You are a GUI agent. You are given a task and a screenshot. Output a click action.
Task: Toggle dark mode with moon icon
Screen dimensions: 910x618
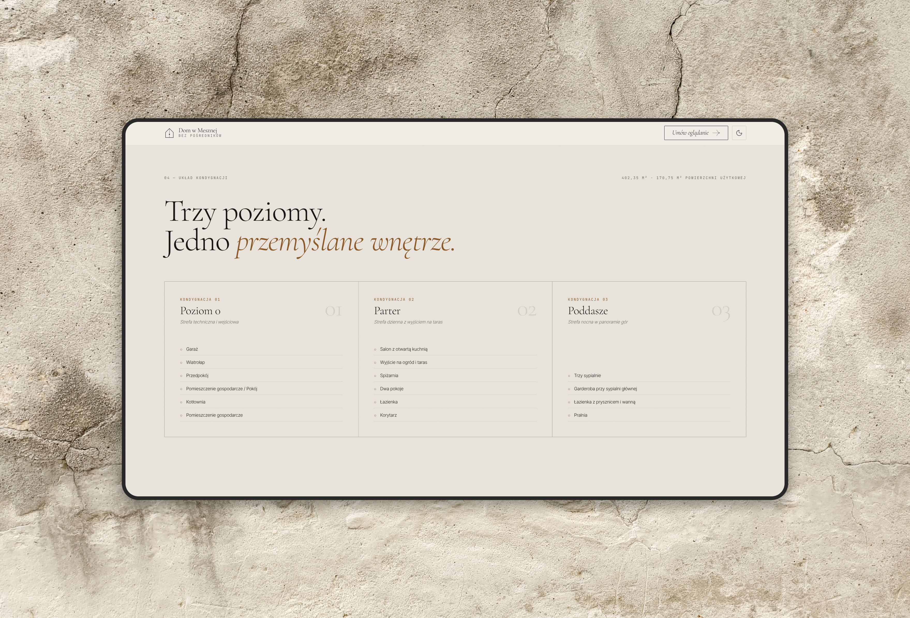click(x=739, y=133)
